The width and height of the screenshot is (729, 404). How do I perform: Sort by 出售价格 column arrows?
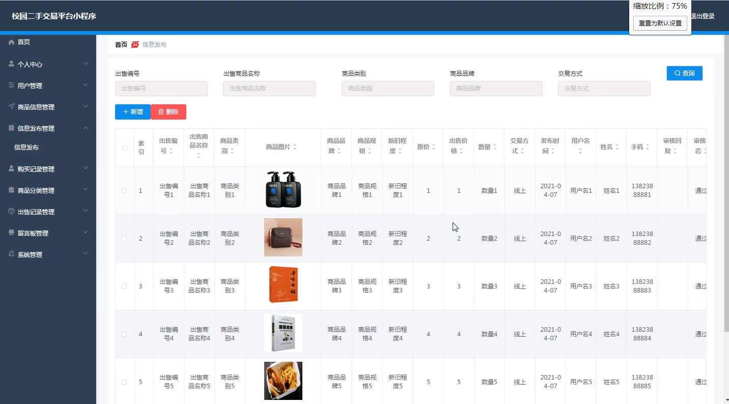point(461,151)
